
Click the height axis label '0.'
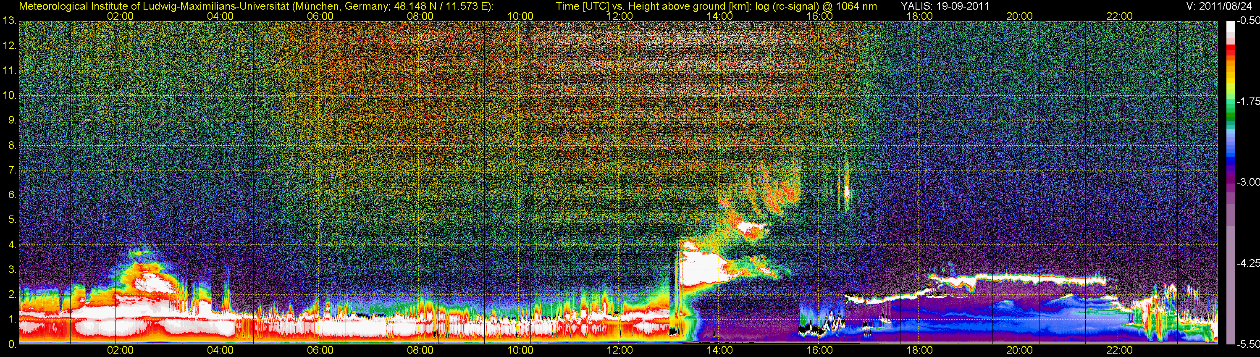(12, 344)
